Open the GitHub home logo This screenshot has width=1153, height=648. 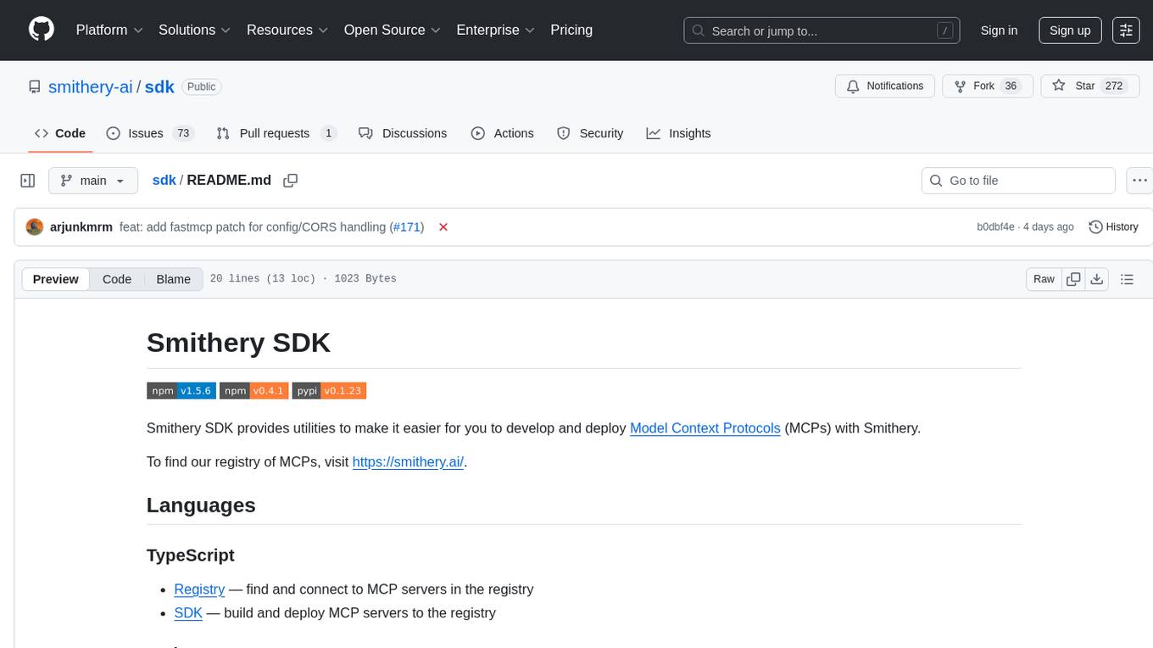[42, 30]
